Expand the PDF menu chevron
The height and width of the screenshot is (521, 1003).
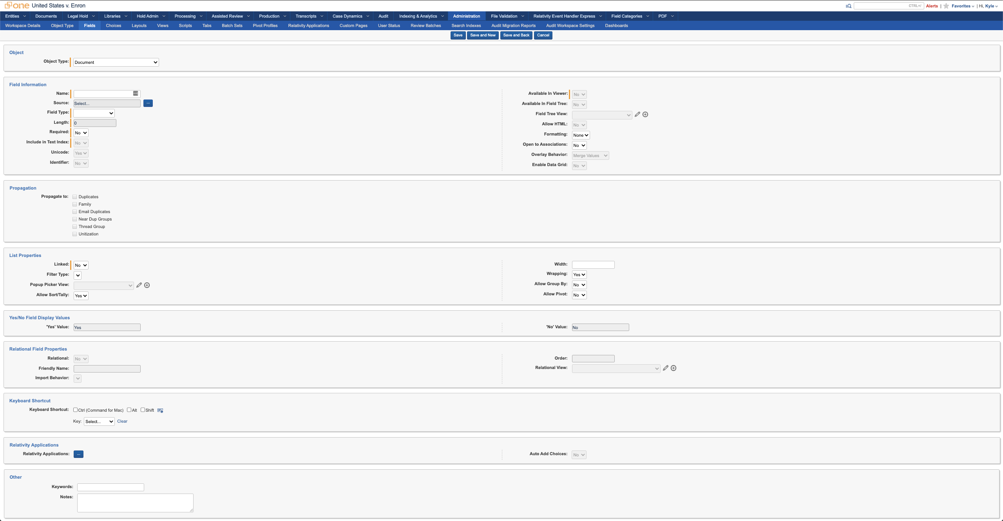pyautogui.click(x=673, y=16)
